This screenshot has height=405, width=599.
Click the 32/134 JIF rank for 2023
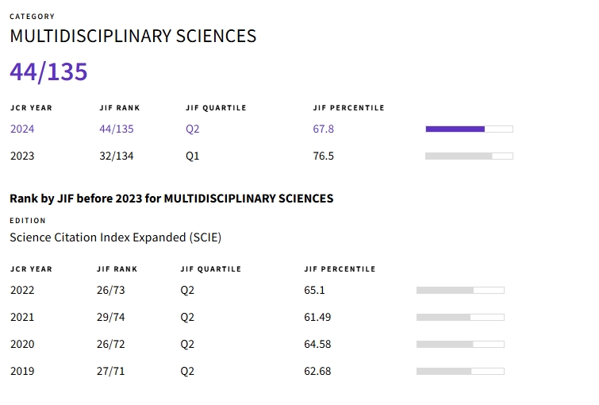tap(116, 156)
